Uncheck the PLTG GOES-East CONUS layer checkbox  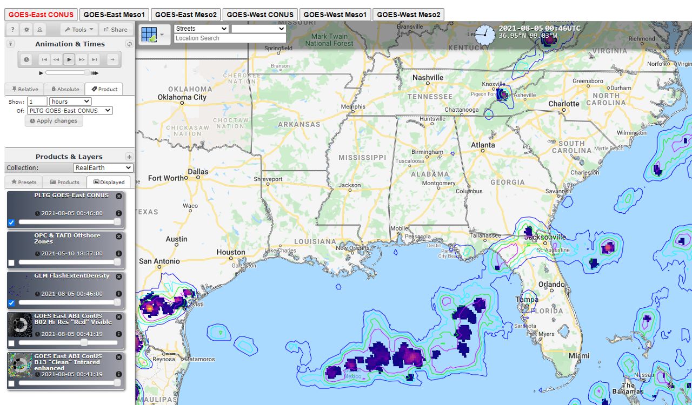(x=11, y=222)
